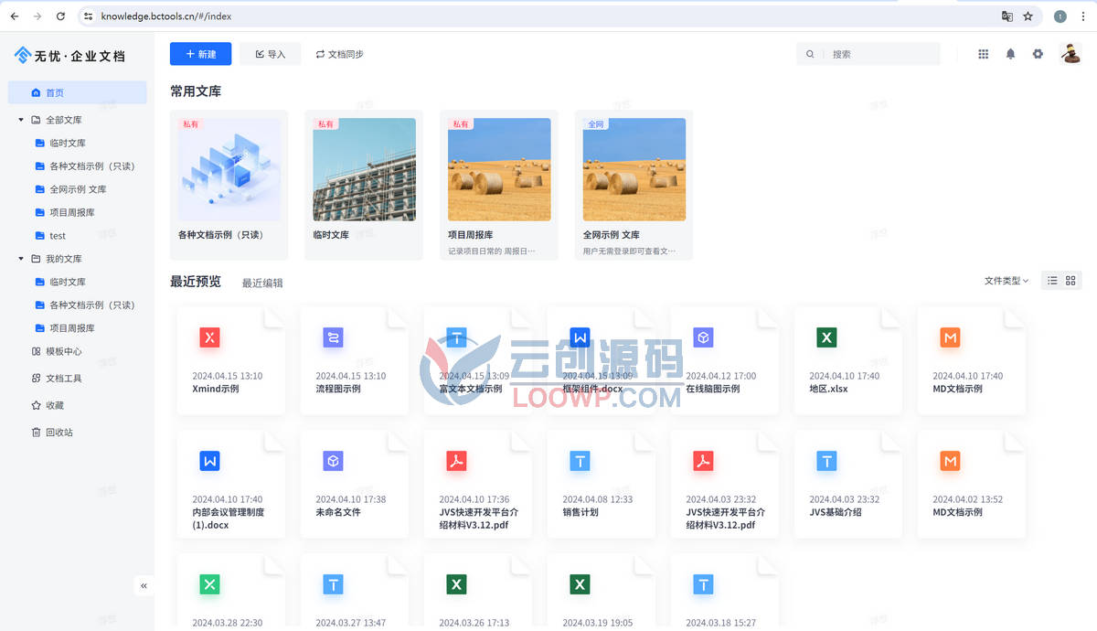1097x631 pixels.
Task: Open the 项目周报库 library card thumbnail
Action: (x=499, y=169)
